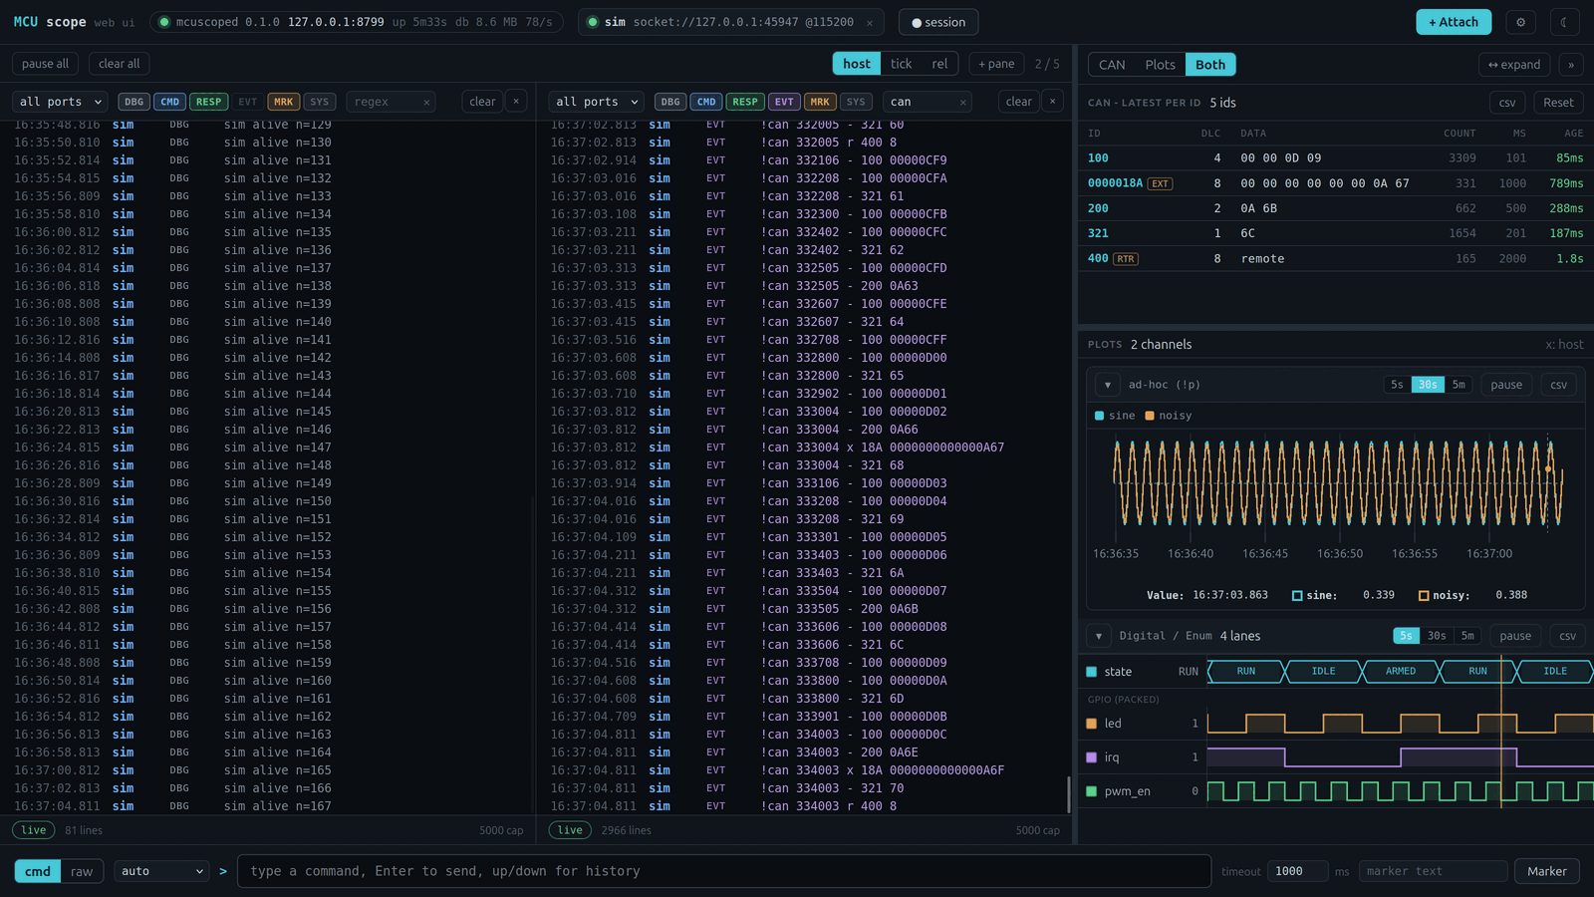Expand the side panel with expand button

click(x=1514, y=65)
